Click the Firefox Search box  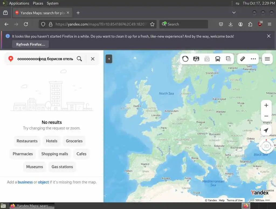click(184, 24)
